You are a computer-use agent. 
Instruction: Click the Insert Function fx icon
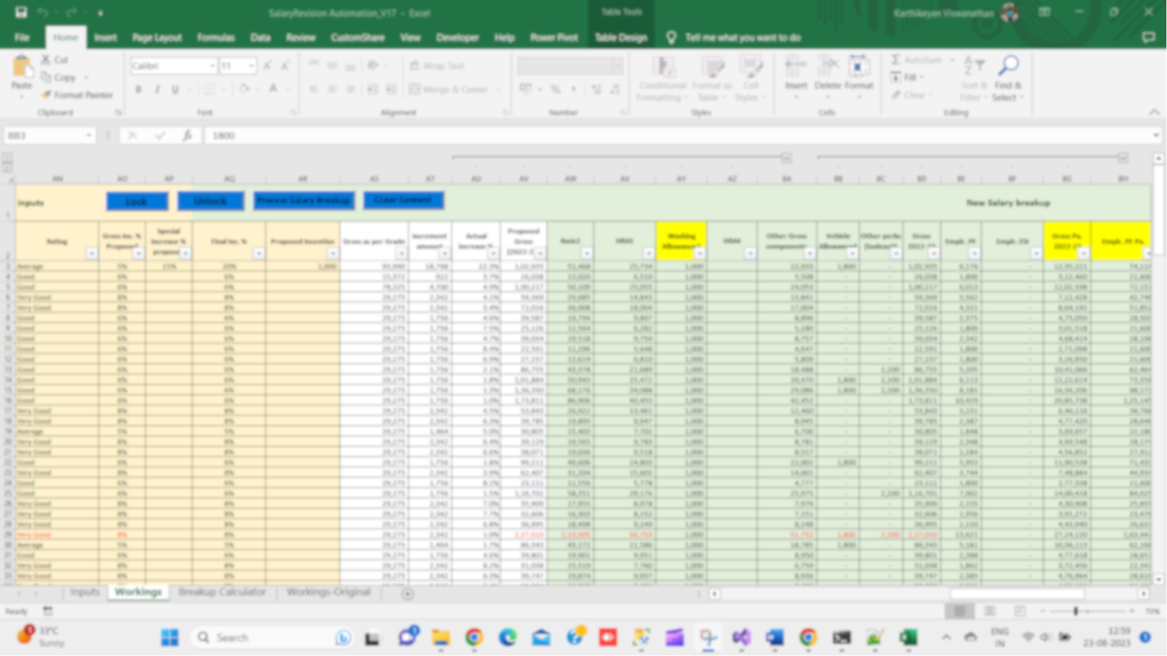coord(187,135)
